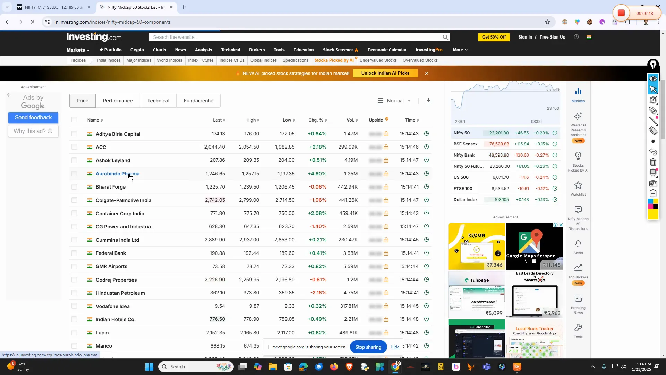Expand the Markets navigation dropdown
666x375 pixels.
point(77,50)
